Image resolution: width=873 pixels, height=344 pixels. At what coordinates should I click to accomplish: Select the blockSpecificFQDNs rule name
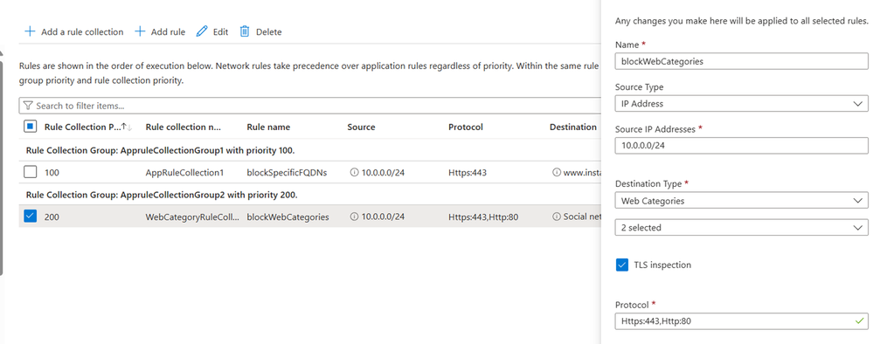click(x=286, y=173)
